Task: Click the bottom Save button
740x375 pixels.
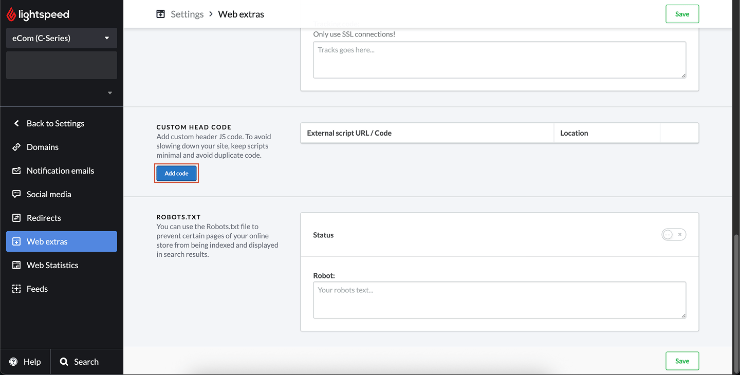Action: click(682, 361)
